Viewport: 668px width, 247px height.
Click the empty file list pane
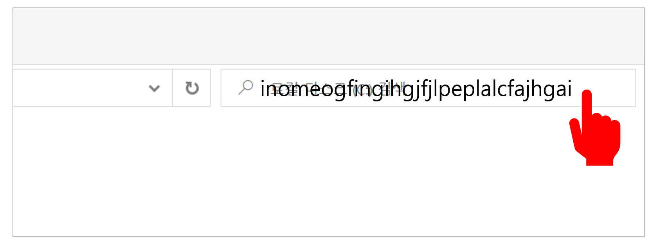[x=329, y=172]
